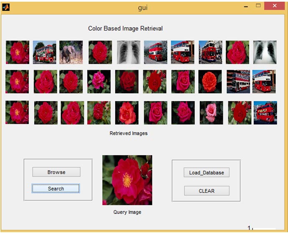288x233 pixels.
Task: Minimize the gui window
Action: click(x=245, y=6)
